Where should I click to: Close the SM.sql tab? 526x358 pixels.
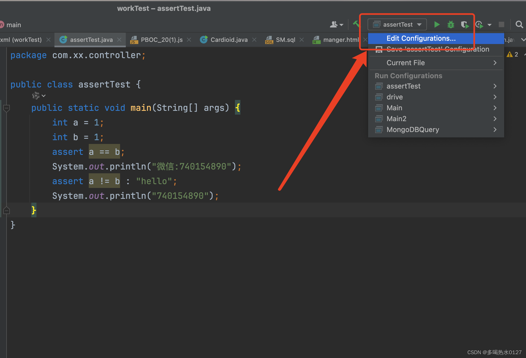[302, 40]
